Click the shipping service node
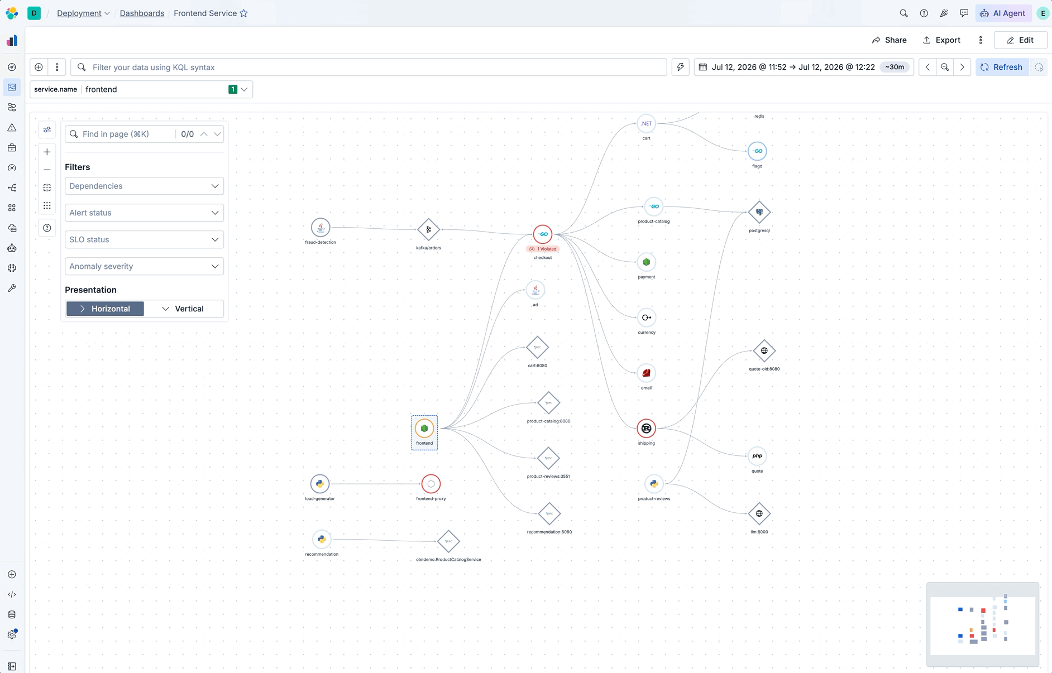 (646, 429)
